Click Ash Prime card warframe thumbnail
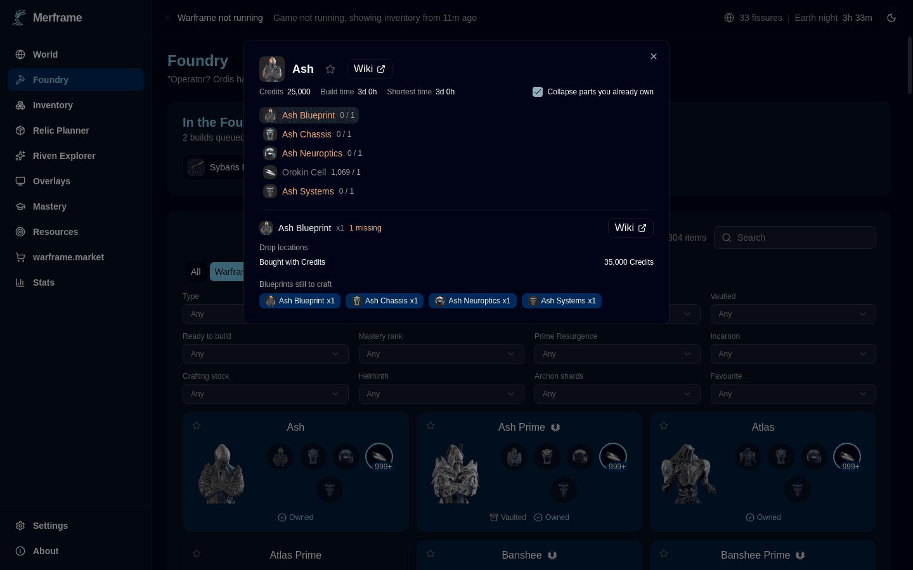 pos(455,473)
